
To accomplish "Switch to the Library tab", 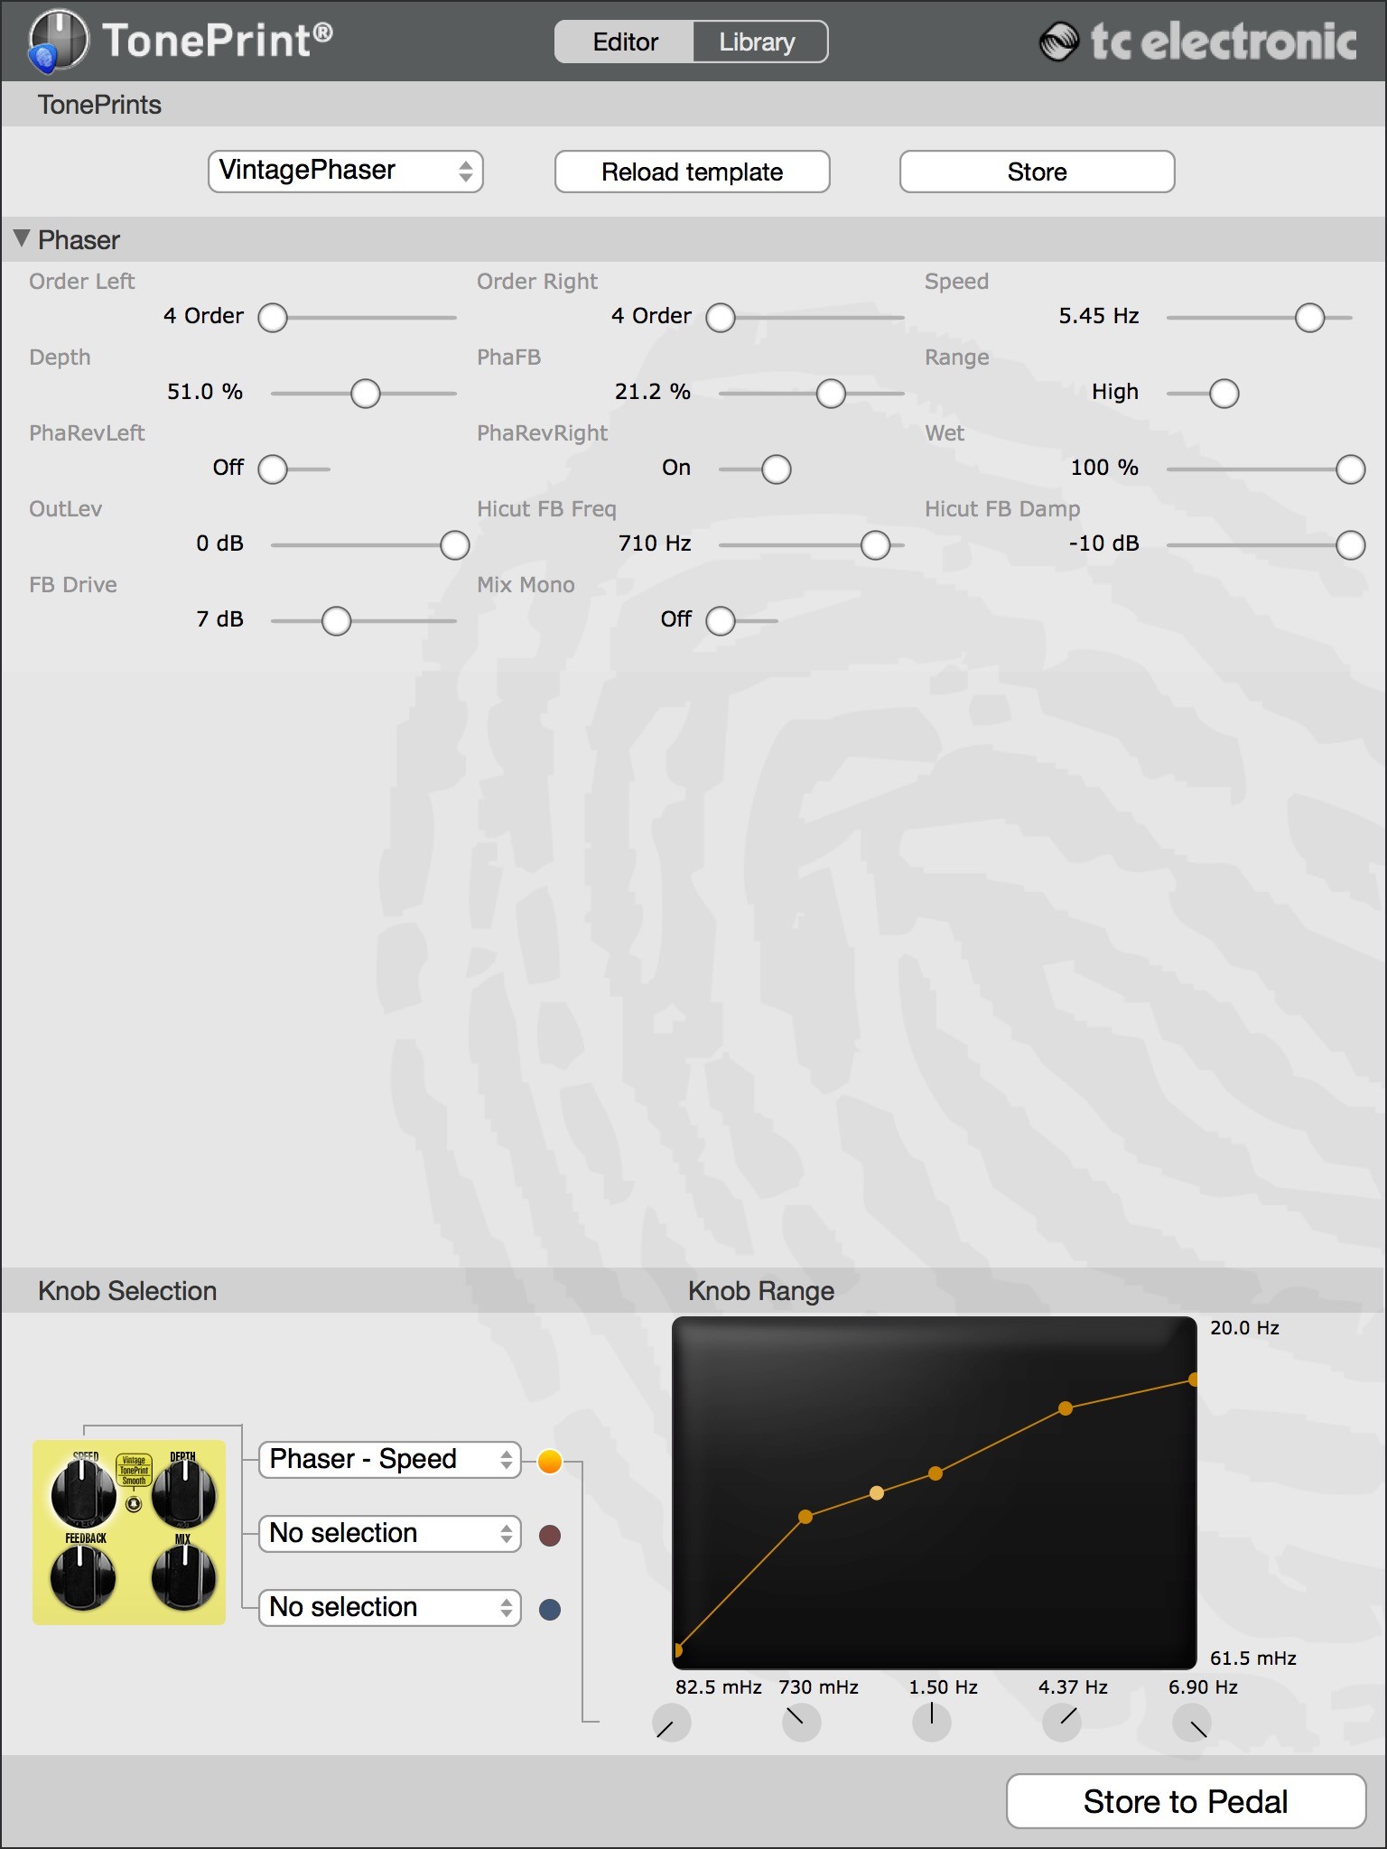I will coord(758,42).
